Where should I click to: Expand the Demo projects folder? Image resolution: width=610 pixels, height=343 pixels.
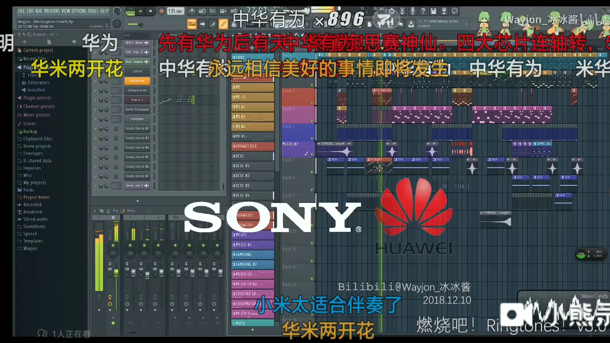(34, 146)
